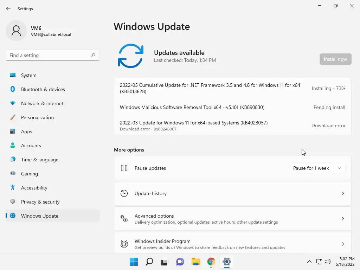Screen dimensions: 360x270
Task: Click the Find a setting search box
Action: click(53, 55)
